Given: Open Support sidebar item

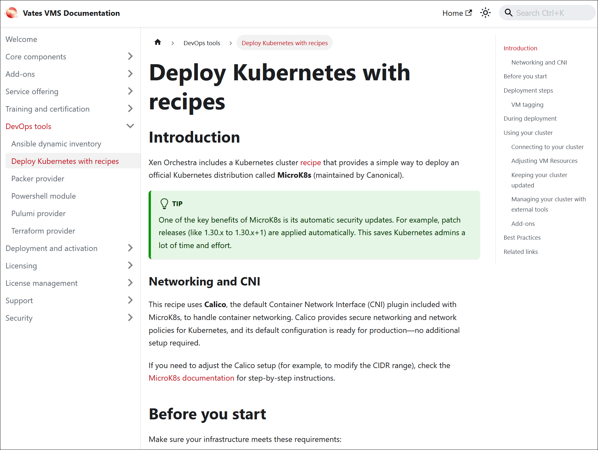Looking at the screenshot, I should pos(19,301).
